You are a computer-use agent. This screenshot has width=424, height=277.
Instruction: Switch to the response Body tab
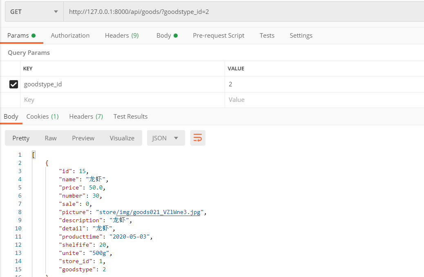[11, 117]
